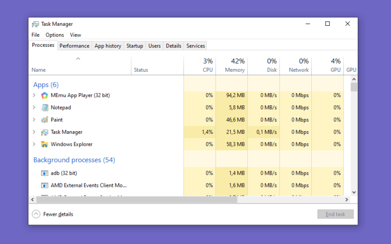Screen dimensions: 391x244
Task: Click the 1,6 MB memory value for AMD
Action: [x=237, y=185]
